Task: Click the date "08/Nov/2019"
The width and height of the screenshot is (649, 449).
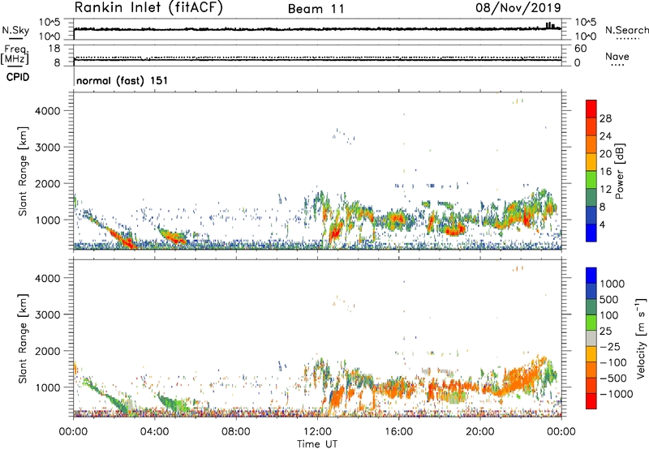Action: pyautogui.click(x=518, y=7)
